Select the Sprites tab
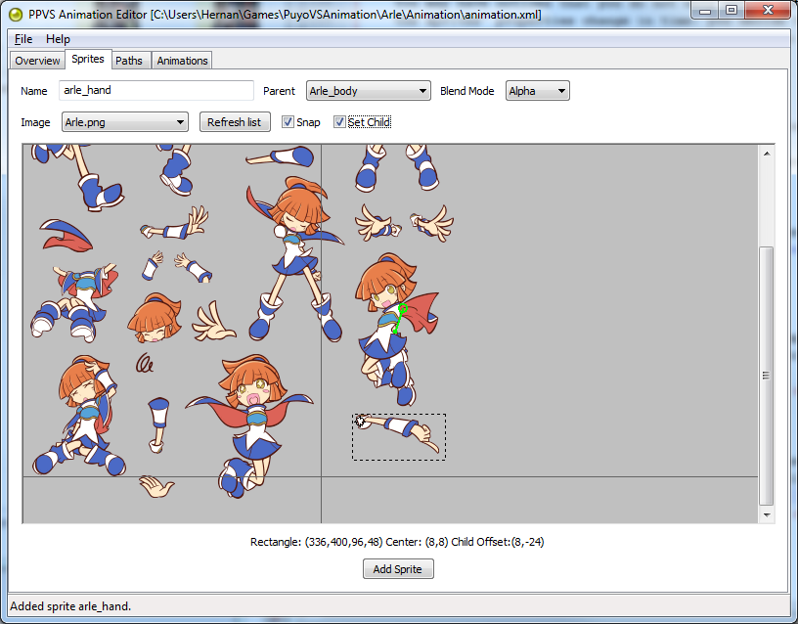This screenshot has width=798, height=624. coord(88,59)
